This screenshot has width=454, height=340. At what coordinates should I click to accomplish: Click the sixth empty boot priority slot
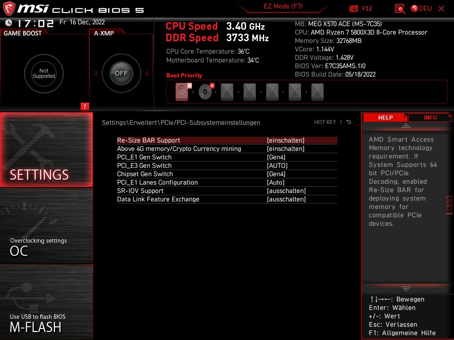click(x=295, y=92)
